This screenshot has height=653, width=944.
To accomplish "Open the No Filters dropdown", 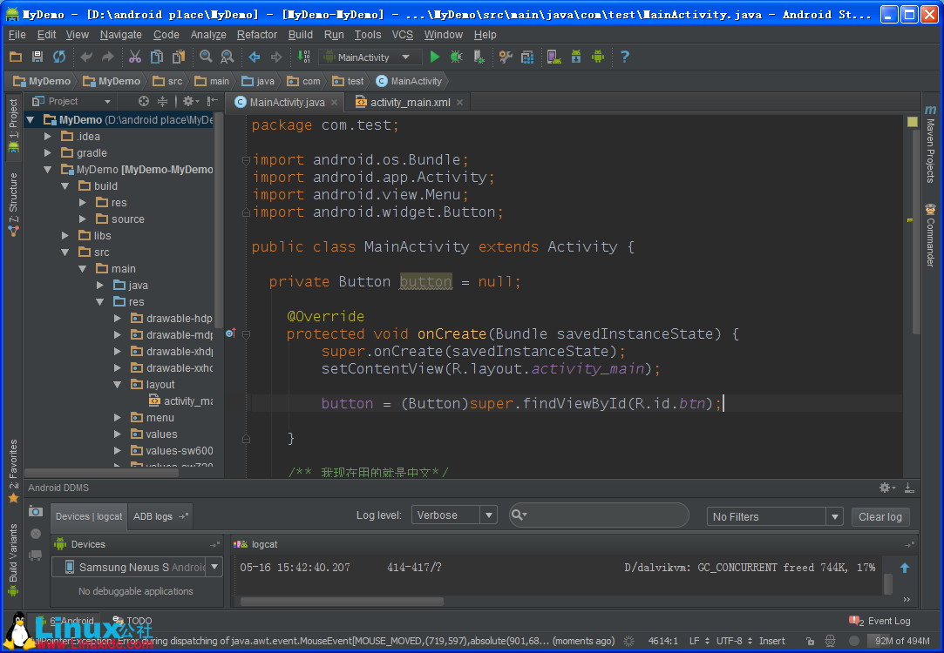I will (774, 516).
